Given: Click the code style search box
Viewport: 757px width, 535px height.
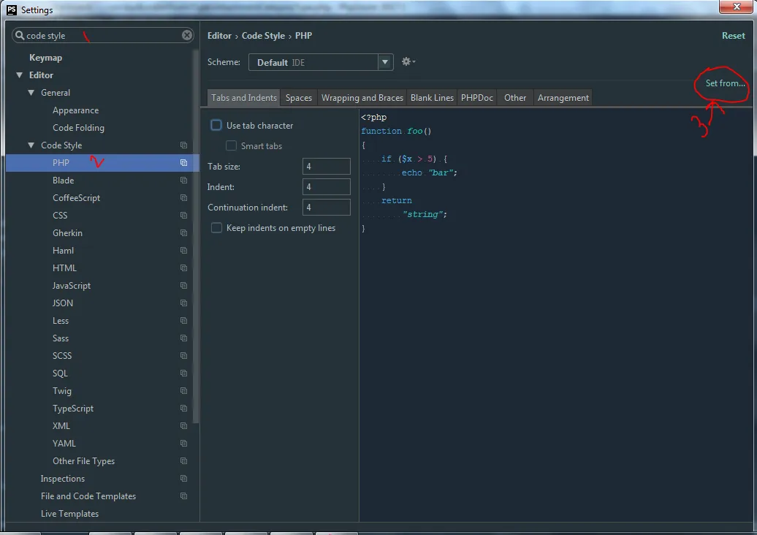Looking at the screenshot, I should tap(103, 35).
